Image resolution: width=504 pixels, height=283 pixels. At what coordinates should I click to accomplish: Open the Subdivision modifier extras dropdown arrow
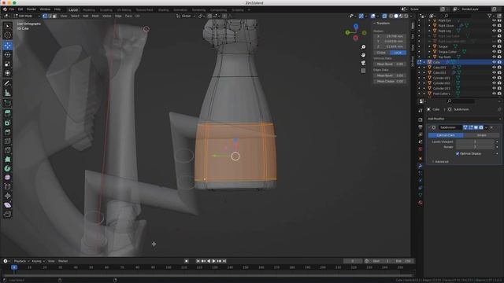(x=486, y=127)
